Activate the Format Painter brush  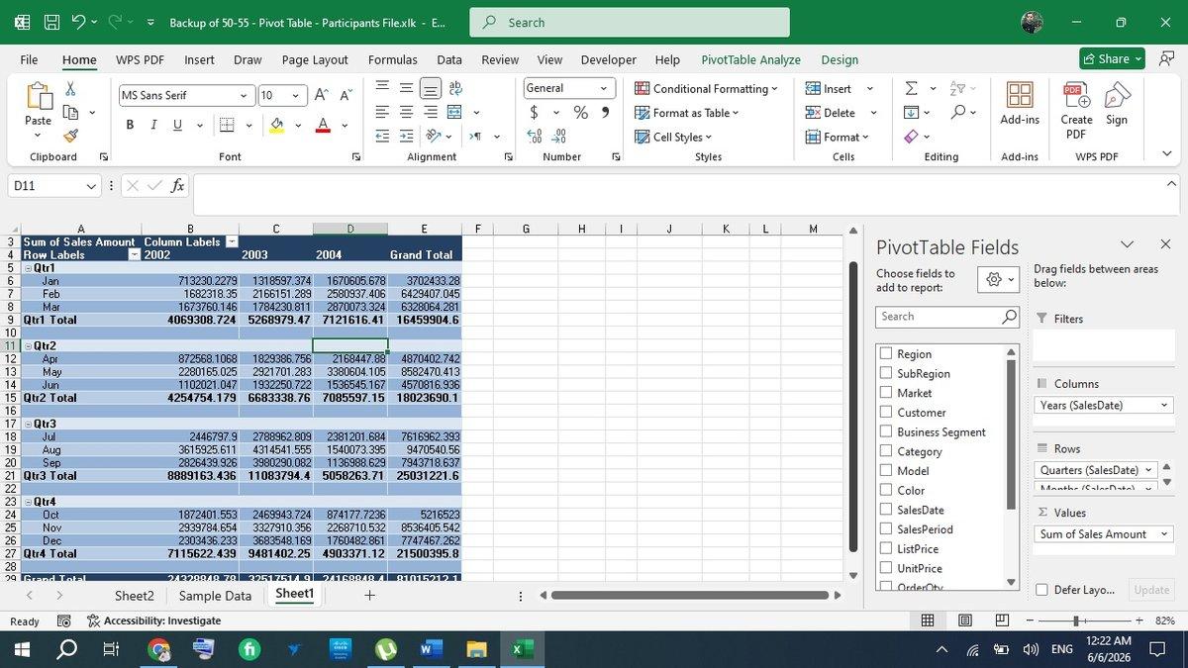(70, 135)
